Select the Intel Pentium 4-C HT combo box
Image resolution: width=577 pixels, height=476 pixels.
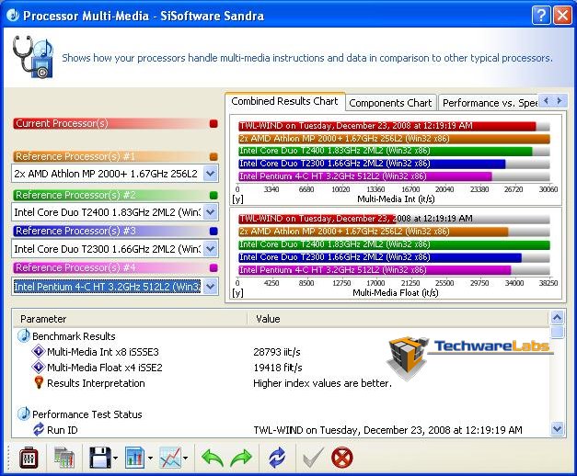point(114,287)
